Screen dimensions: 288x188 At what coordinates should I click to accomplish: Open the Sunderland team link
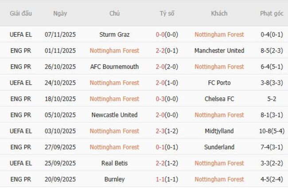click(x=219, y=147)
